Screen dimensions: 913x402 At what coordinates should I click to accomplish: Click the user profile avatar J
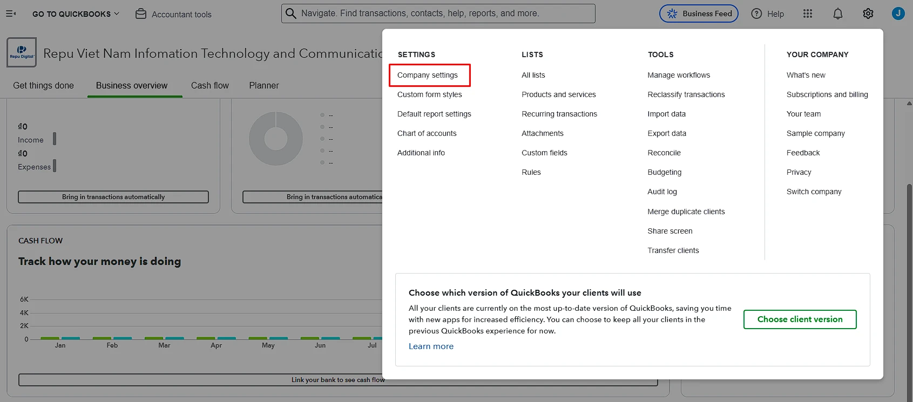coord(898,14)
